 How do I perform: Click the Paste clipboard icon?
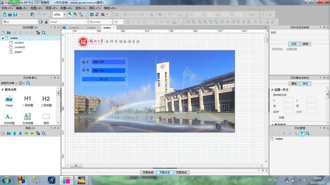(32, 15)
